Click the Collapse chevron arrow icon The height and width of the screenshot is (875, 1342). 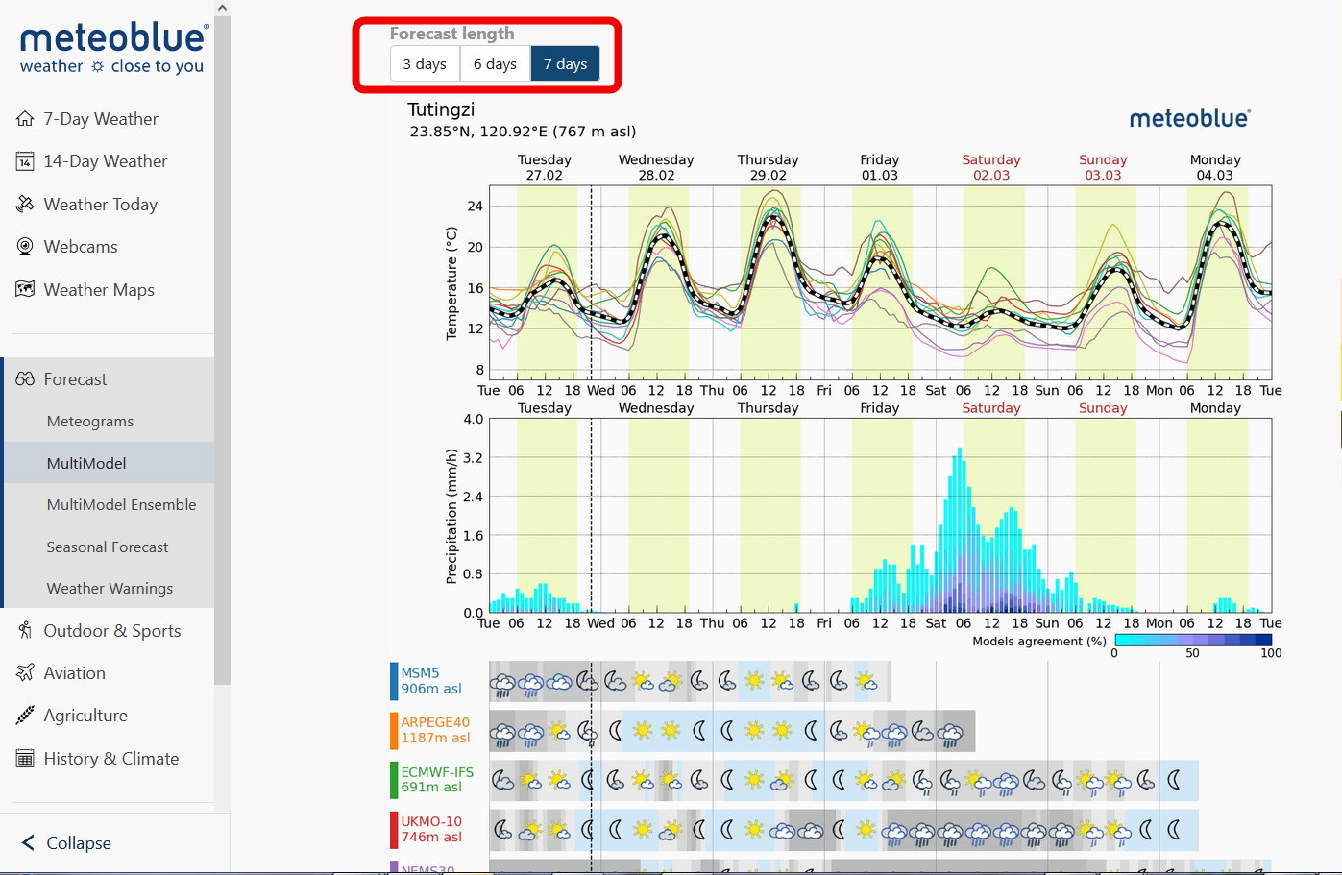click(28, 842)
